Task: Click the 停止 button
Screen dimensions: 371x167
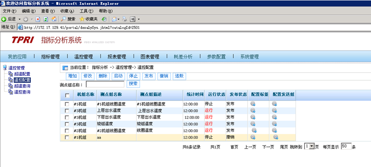Action: coord(134,76)
